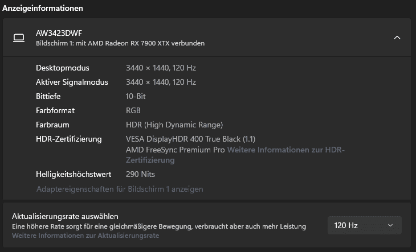Open Adaptereigenschaften für Bildschirm 1 anzeigen
This screenshot has height=252, width=416.
click(119, 189)
